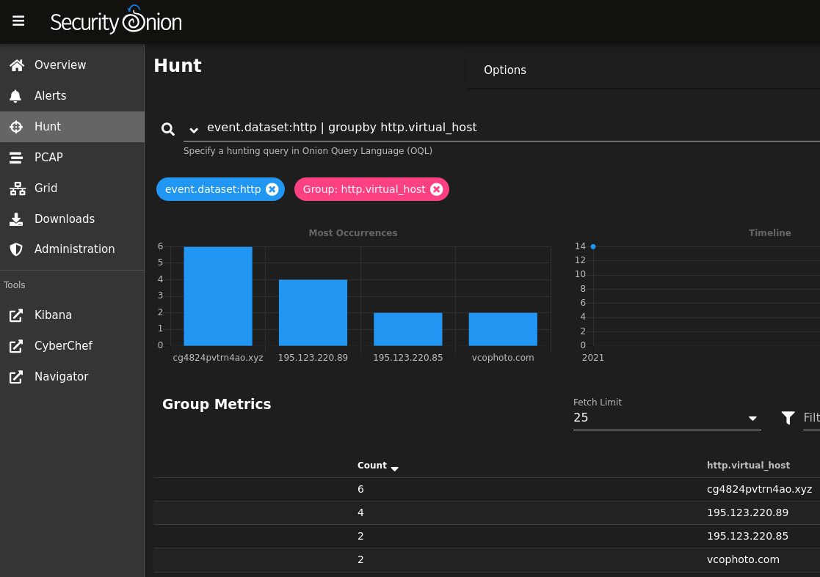This screenshot has height=577, width=820.
Task: Click the vcophoto.com chart bar
Action: pos(503,329)
